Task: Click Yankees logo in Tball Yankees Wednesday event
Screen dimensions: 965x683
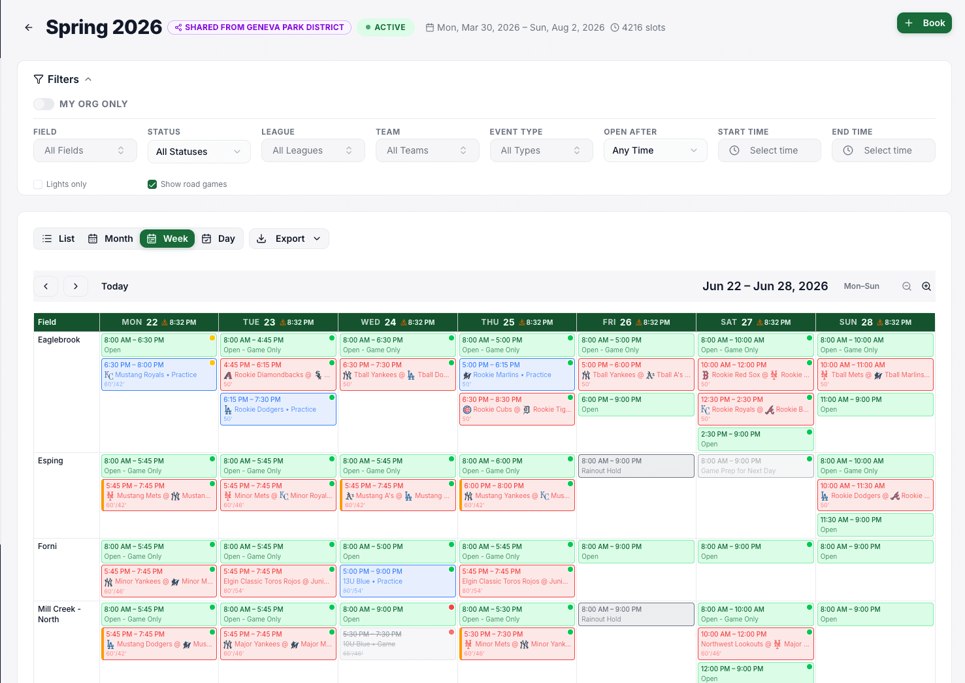Action: pyautogui.click(x=348, y=375)
